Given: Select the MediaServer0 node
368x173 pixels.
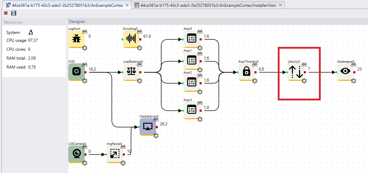Looking at the screenshot, I should pyautogui.click(x=147, y=127).
